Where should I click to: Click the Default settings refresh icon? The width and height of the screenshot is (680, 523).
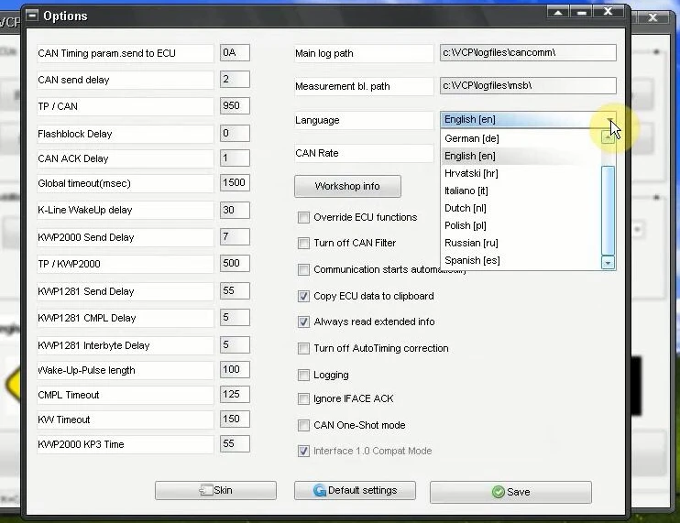tap(320, 491)
